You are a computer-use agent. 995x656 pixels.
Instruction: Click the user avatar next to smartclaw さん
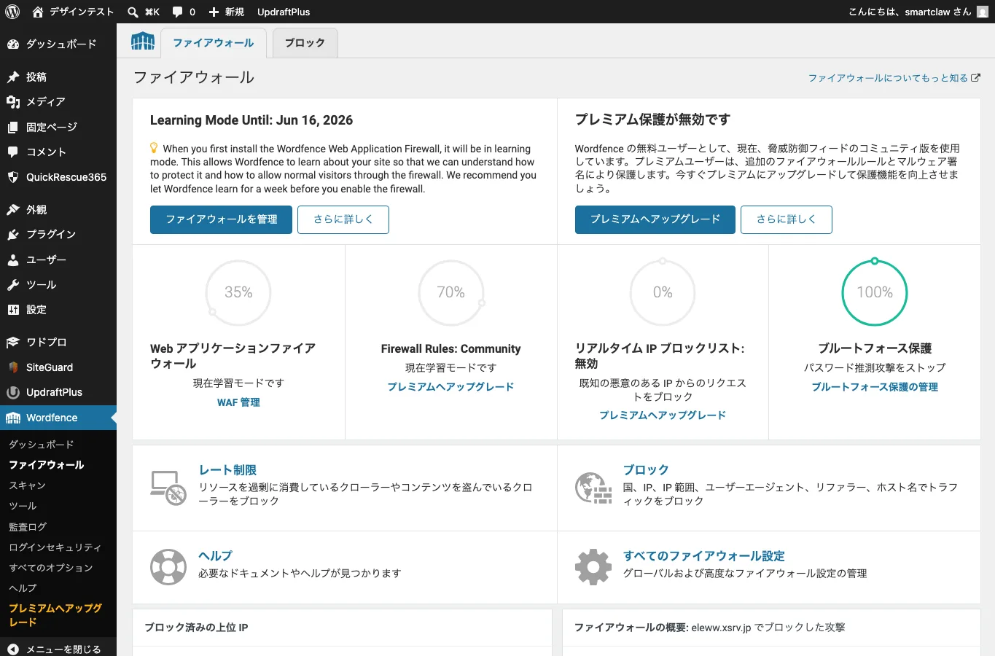pos(983,12)
